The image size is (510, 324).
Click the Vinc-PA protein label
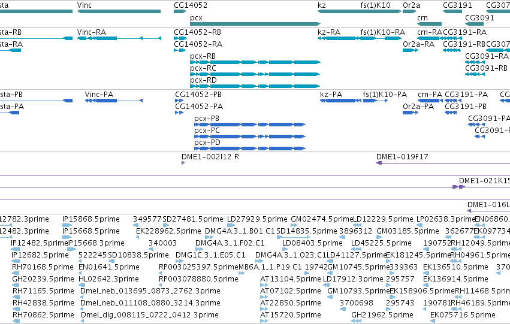99,95
